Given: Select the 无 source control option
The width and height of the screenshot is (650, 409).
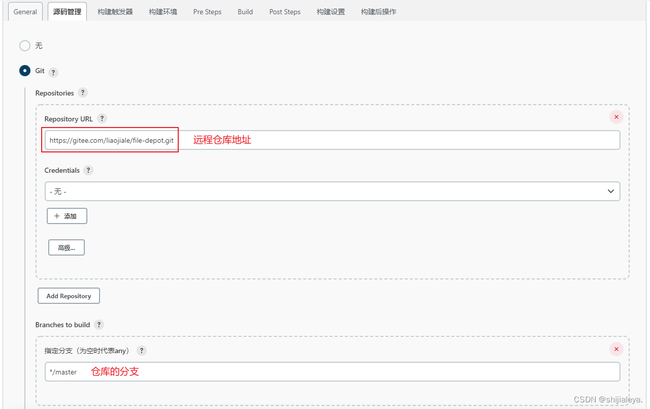Looking at the screenshot, I should pyautogui.click(x=25, y=46).
